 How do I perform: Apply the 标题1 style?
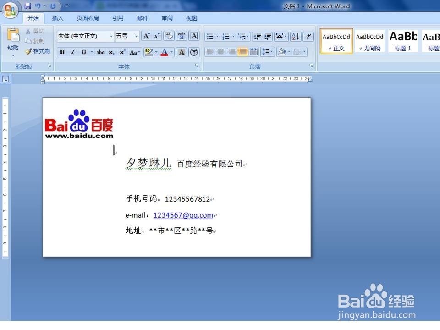tap(402, 41)
